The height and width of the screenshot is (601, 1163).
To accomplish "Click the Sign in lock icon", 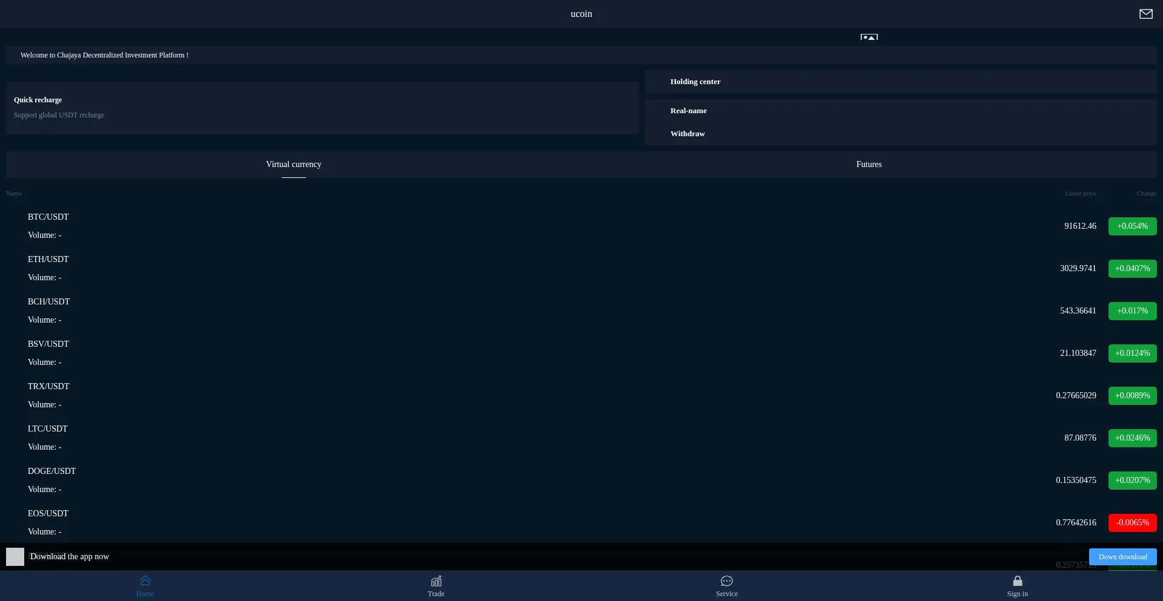I will (1018, 582).
